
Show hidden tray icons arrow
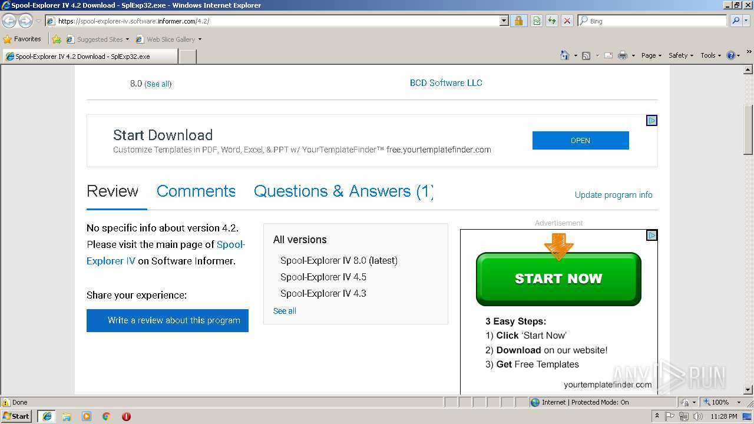coord(656,416)
